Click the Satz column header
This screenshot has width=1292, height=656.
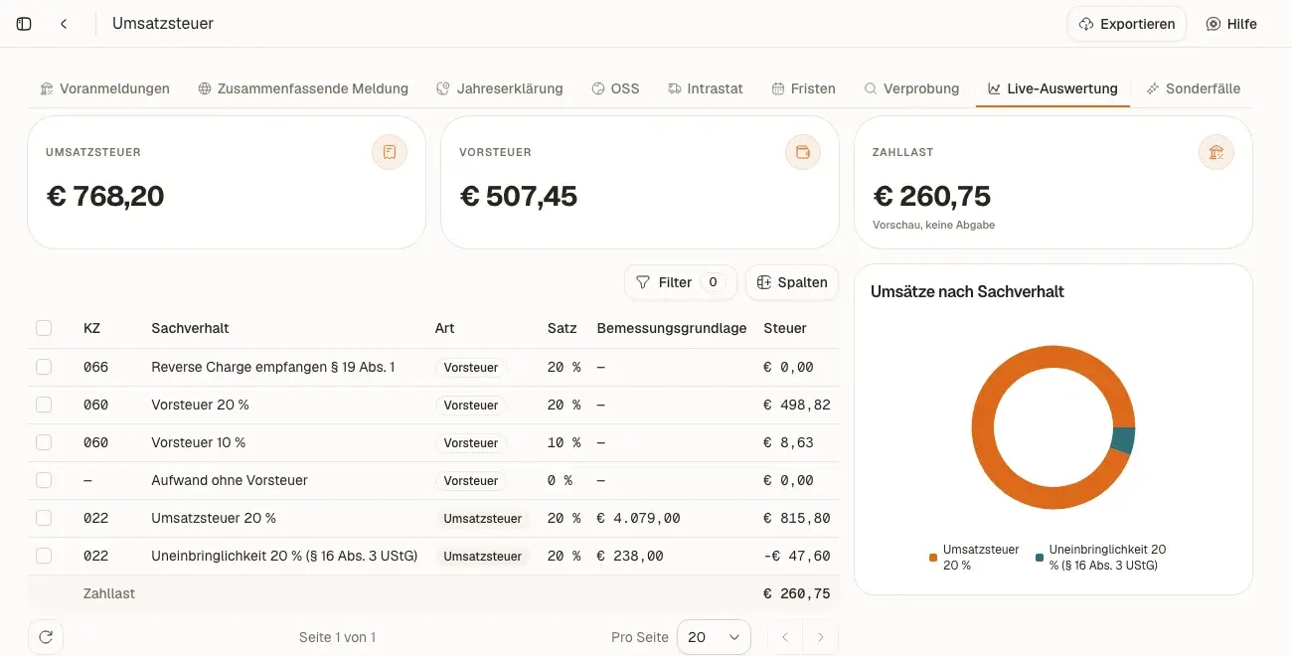pyautogui.click(x=563, y=328)
